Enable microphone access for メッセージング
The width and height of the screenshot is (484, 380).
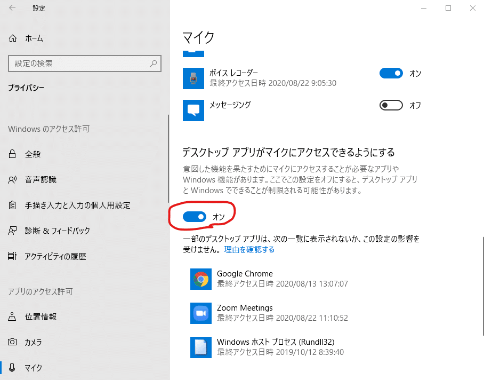point(391,105)
